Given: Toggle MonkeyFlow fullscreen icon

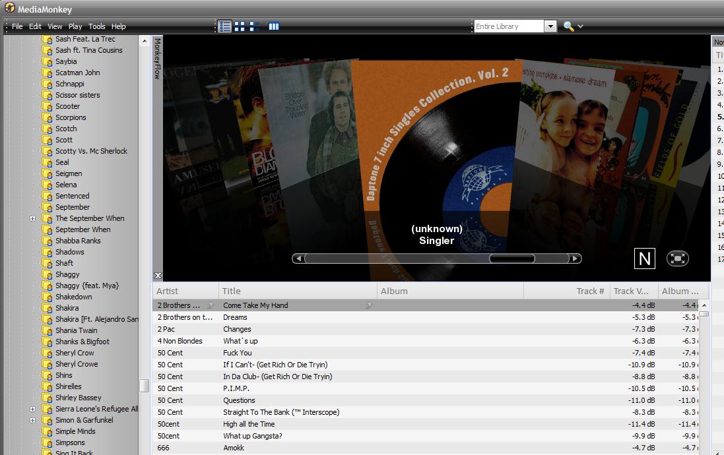Looking at the screenshot, I should click(x=677, y=258).
